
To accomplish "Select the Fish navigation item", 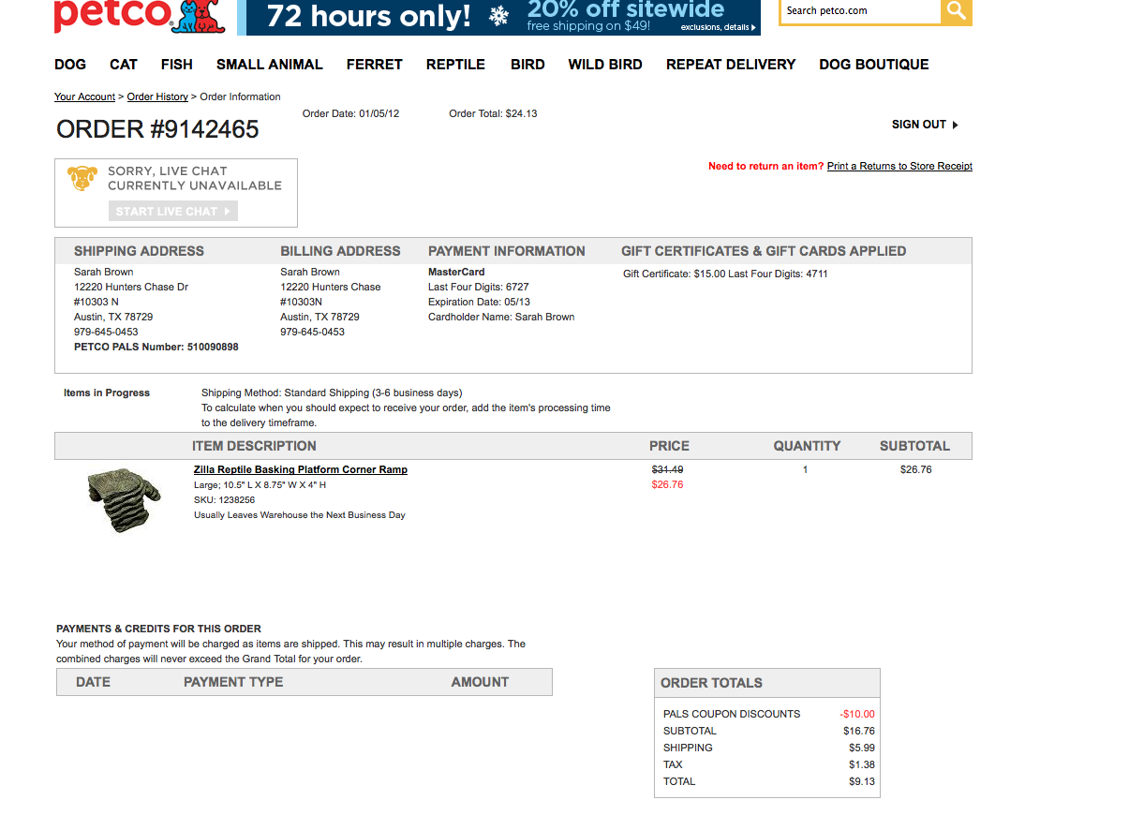I will [176, 65].
